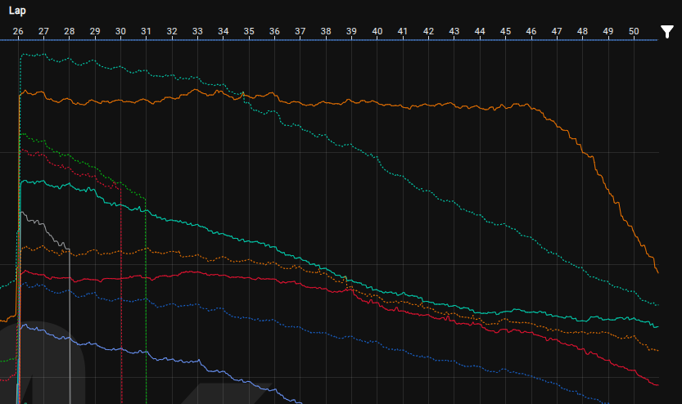Click the lap 45 marker
This screenshot has width=682, height=404.
(505, 31)
